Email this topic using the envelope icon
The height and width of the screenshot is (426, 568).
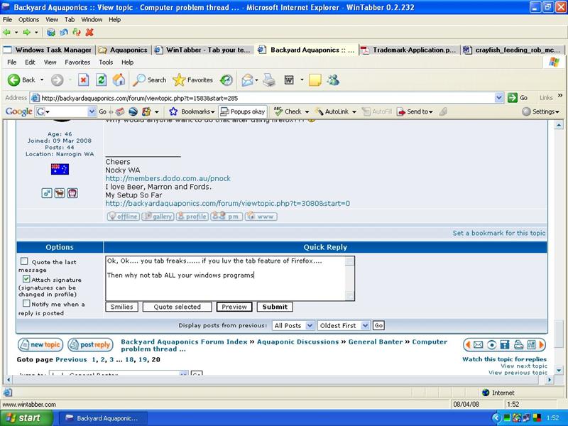pyautogui.click(x=478, y=344)
